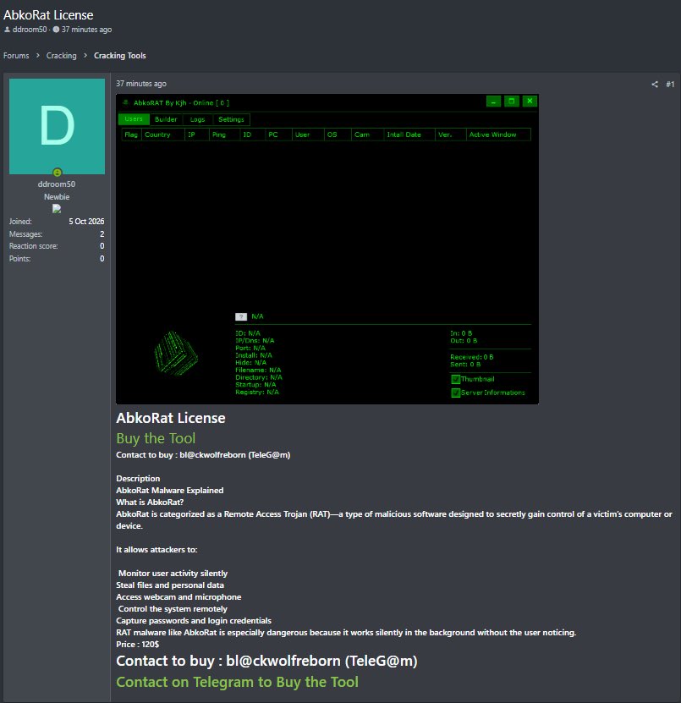
Task: Open the Settings tab in AbkoRAT
Action: tap(231, 119)
